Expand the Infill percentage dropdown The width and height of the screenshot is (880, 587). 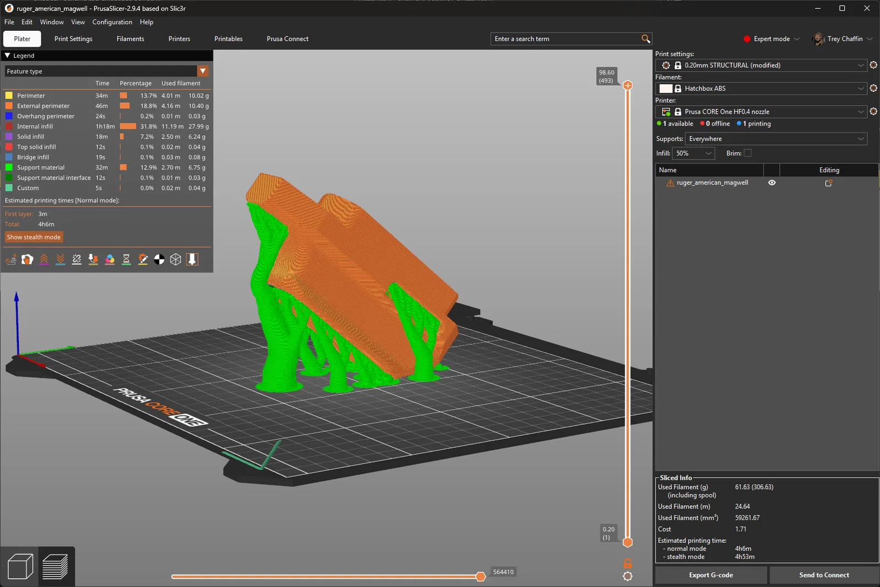(708, 153)
